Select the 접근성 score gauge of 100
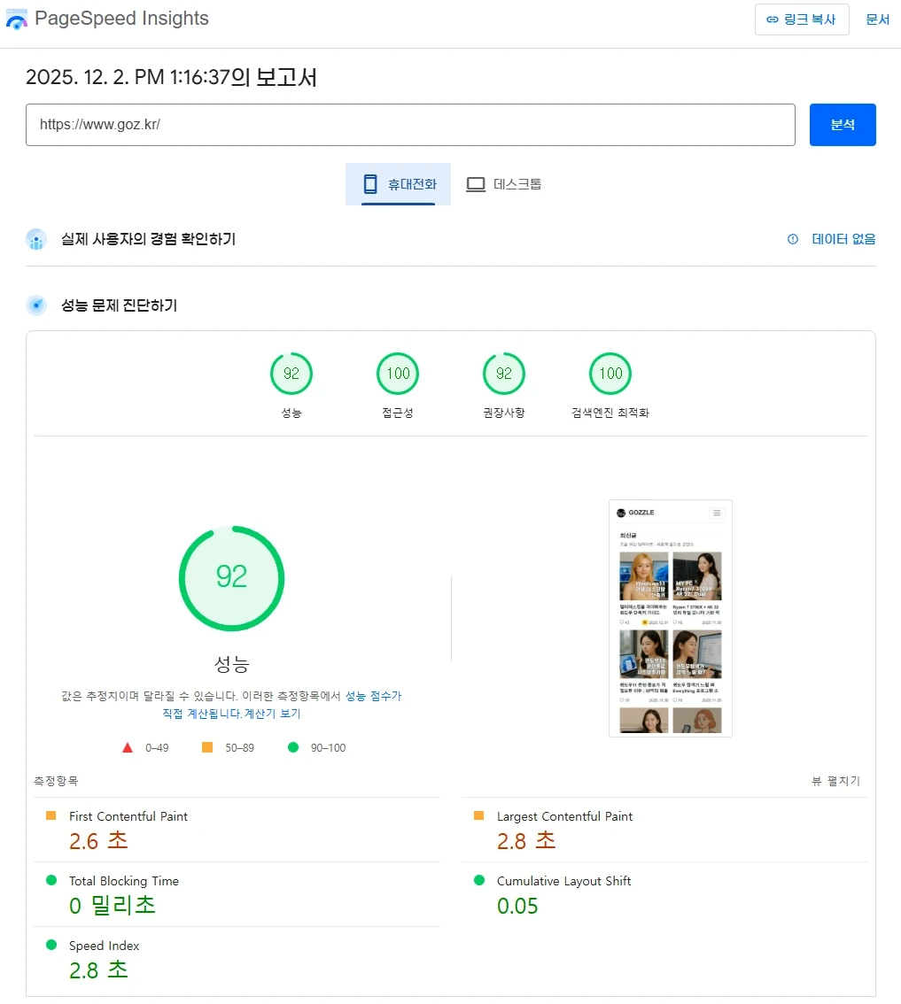This screenshot has height=1004, width=901. pos(398,374)
